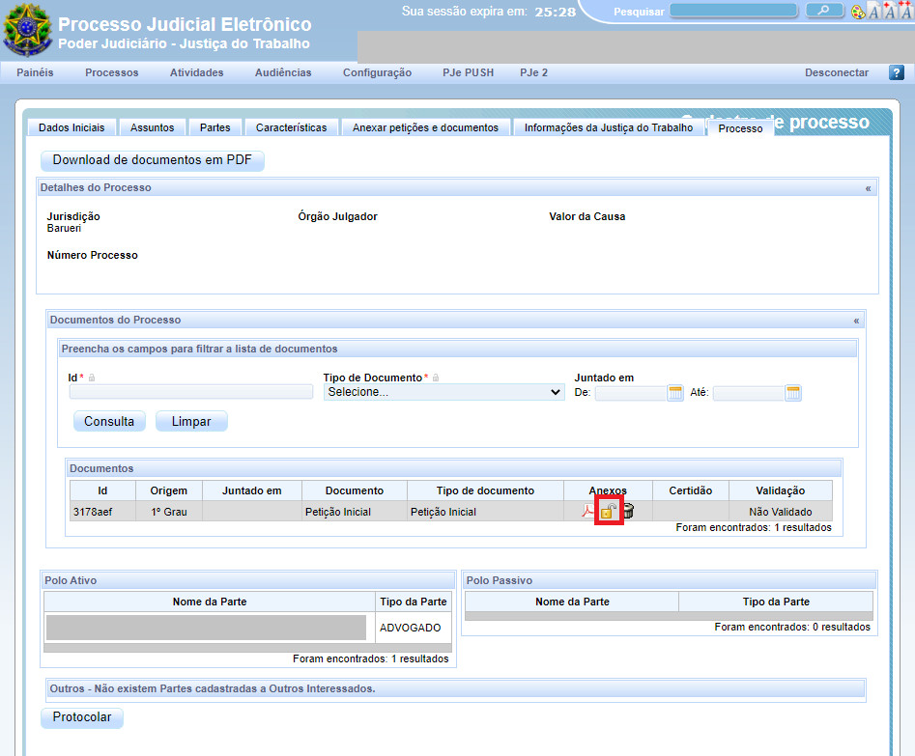Reset font size with the plain A icon
Image resolution: width=915 pixels, height=756 pixels.
[873, 12]
